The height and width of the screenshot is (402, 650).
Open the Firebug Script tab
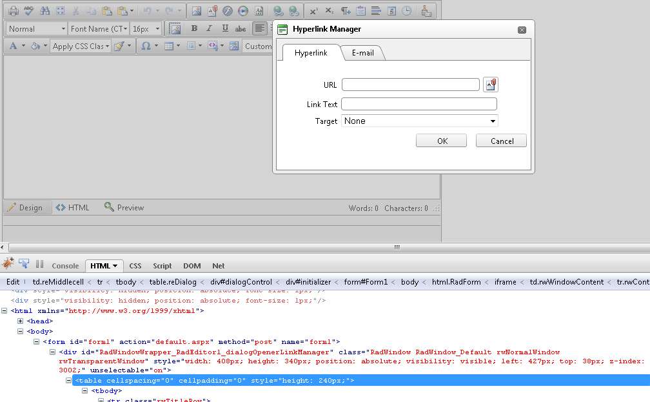[162, 266]
